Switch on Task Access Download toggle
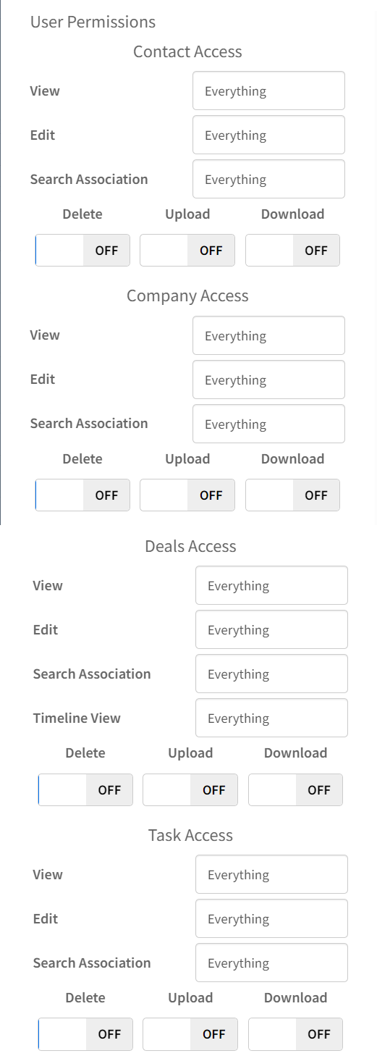 [295, 1034]
